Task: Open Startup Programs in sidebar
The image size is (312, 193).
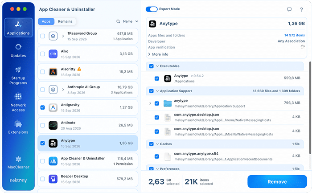Action: (x=18, y=76)
